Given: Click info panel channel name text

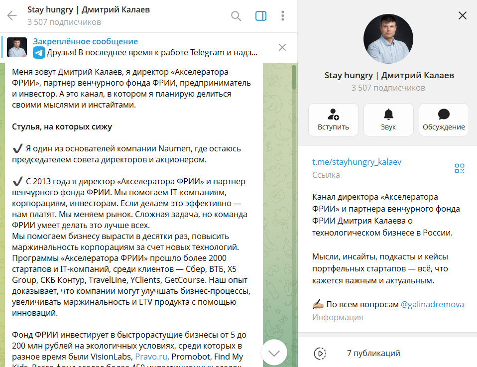Looking at the screenshot, I should pyautogui.click(x=389, y=75).
